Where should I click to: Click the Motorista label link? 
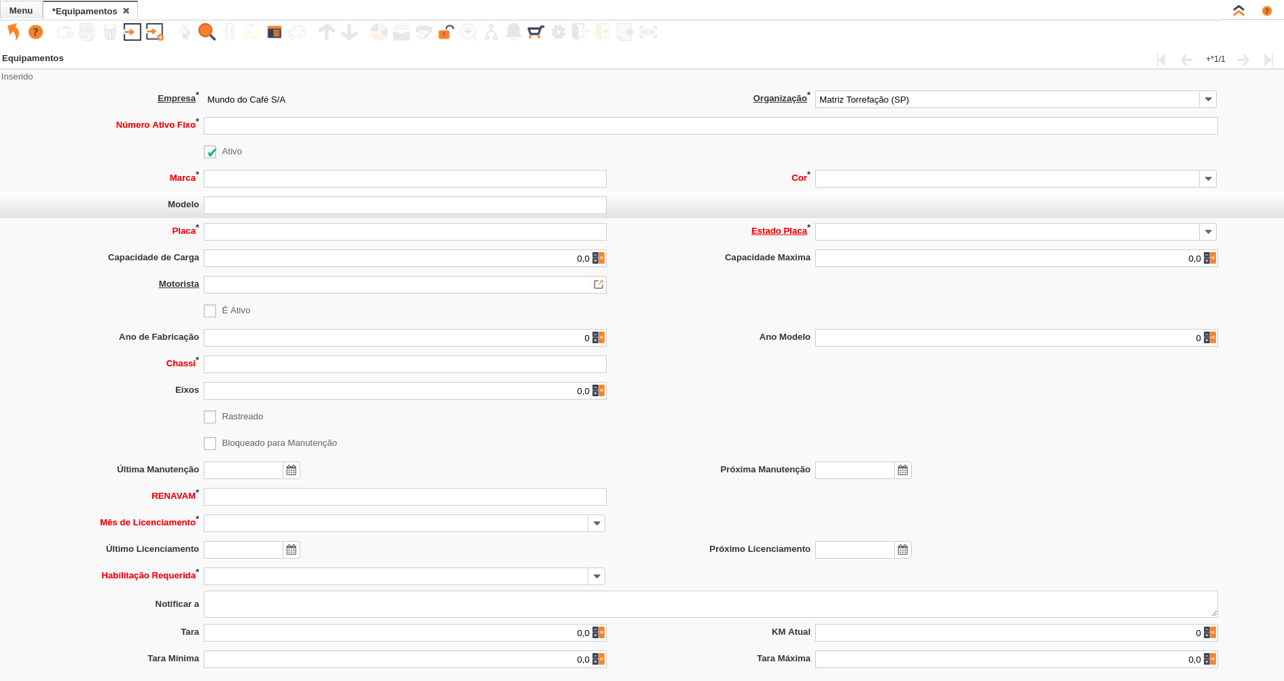click(179, 284)
